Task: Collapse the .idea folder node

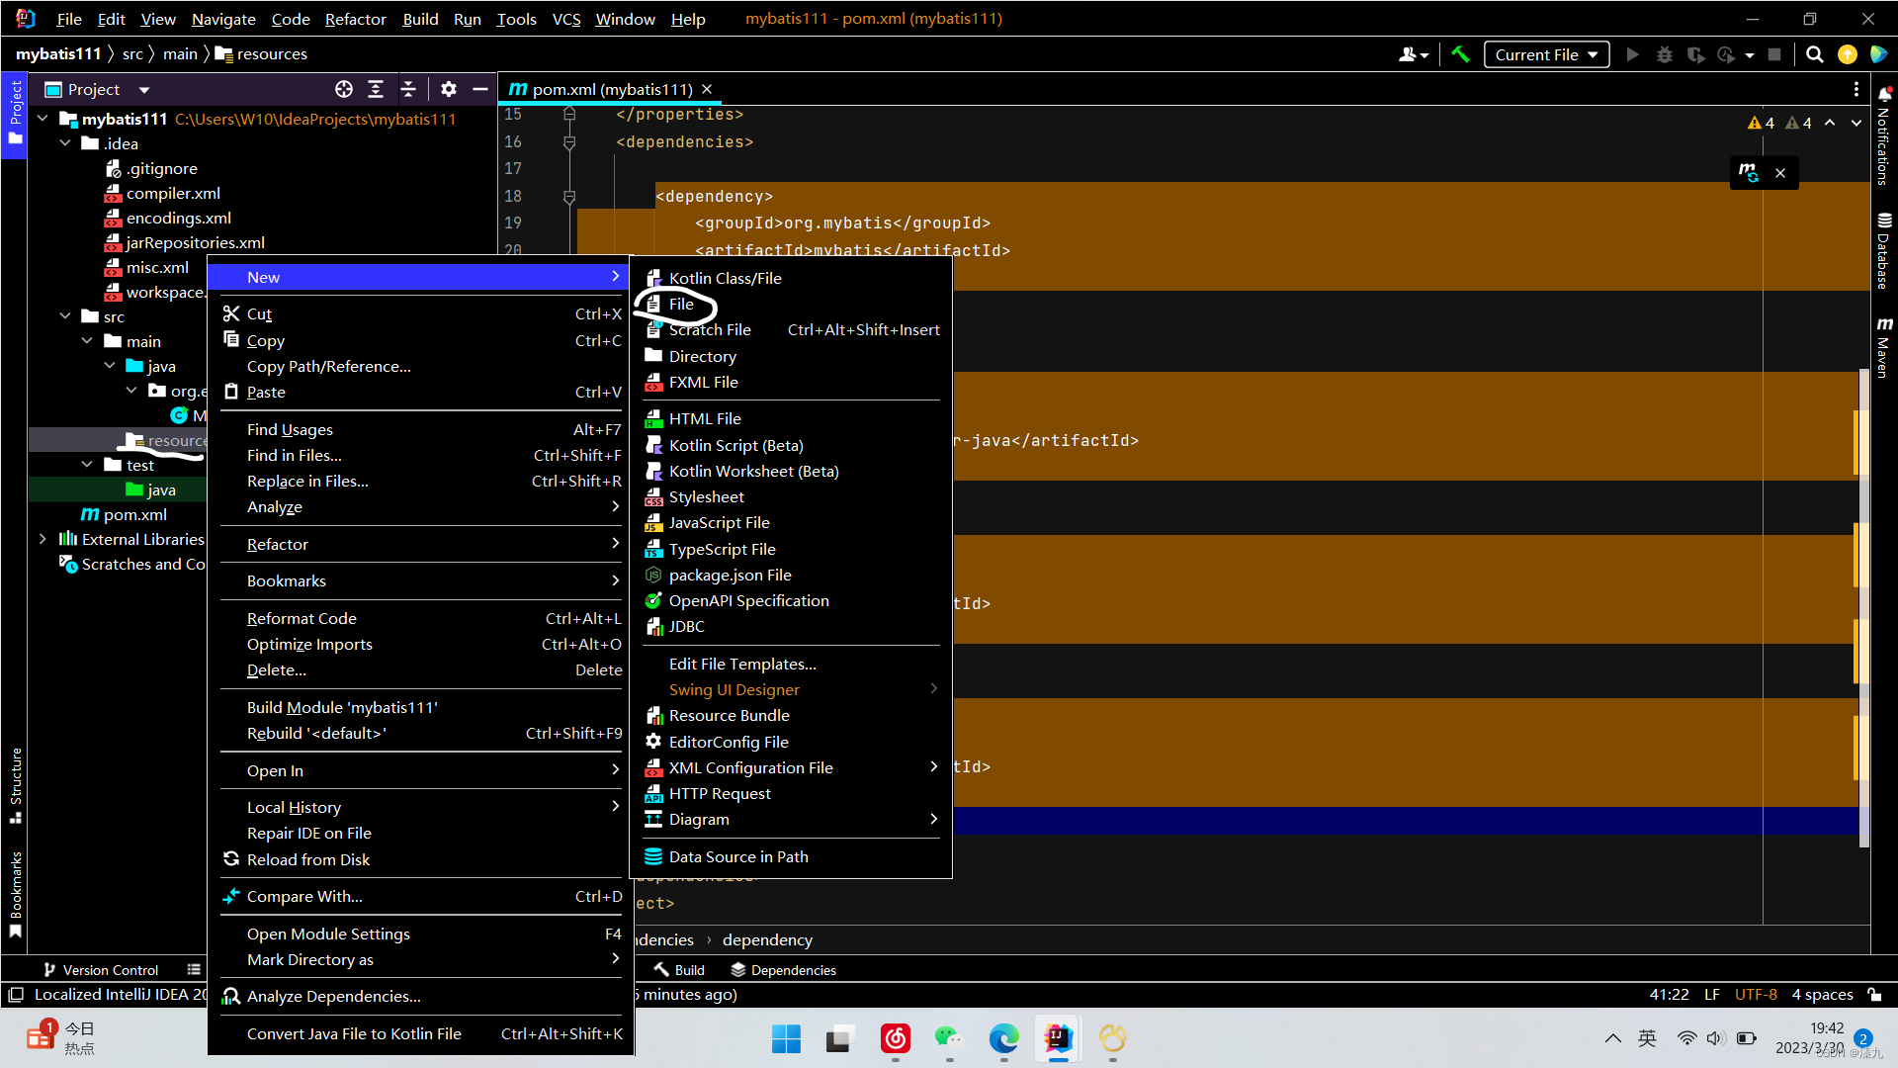Action: (x=65, y=143)
